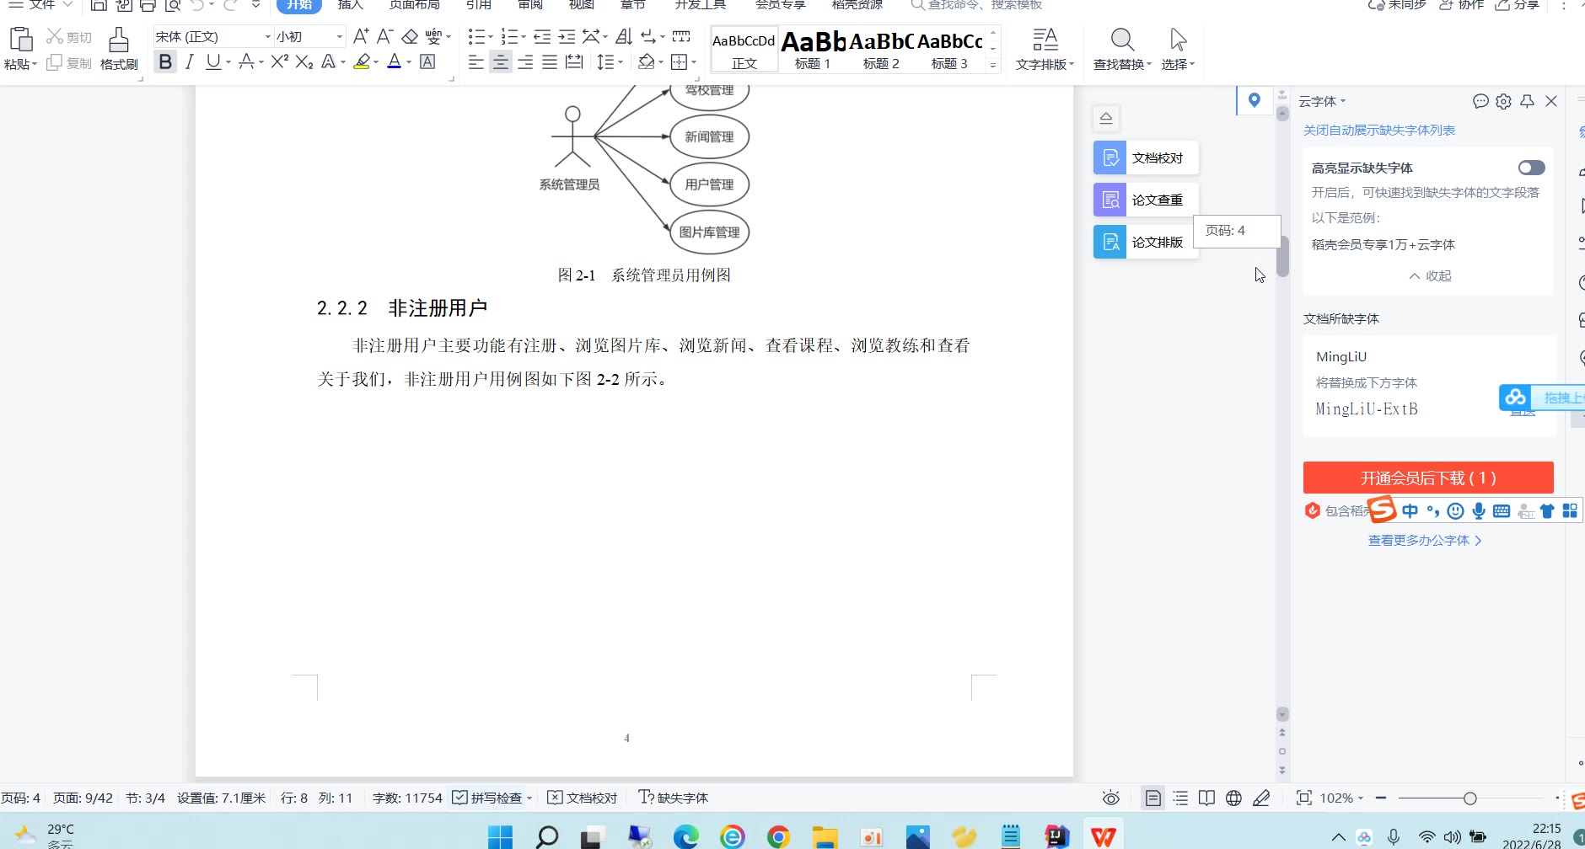Click the sort (A-Z) icon
This screenshot has height=849, width=1585.
tap(624, 36)
